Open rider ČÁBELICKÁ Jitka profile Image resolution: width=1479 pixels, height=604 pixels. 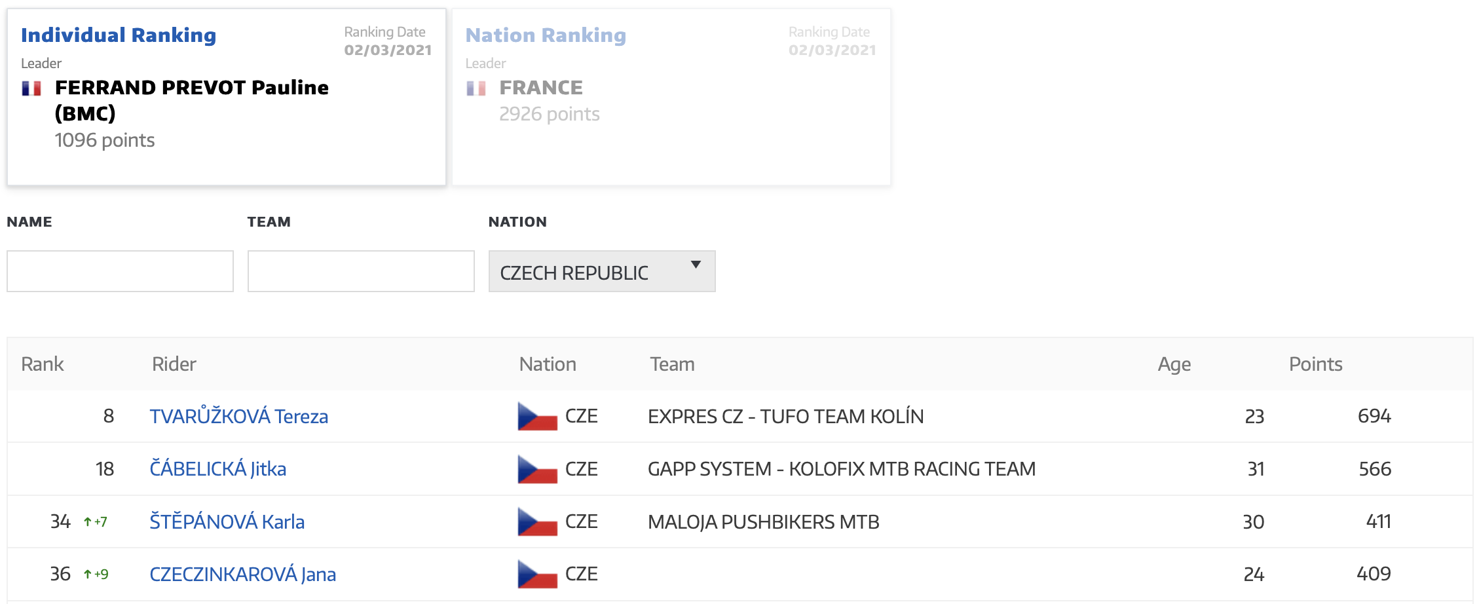[217, 469]
